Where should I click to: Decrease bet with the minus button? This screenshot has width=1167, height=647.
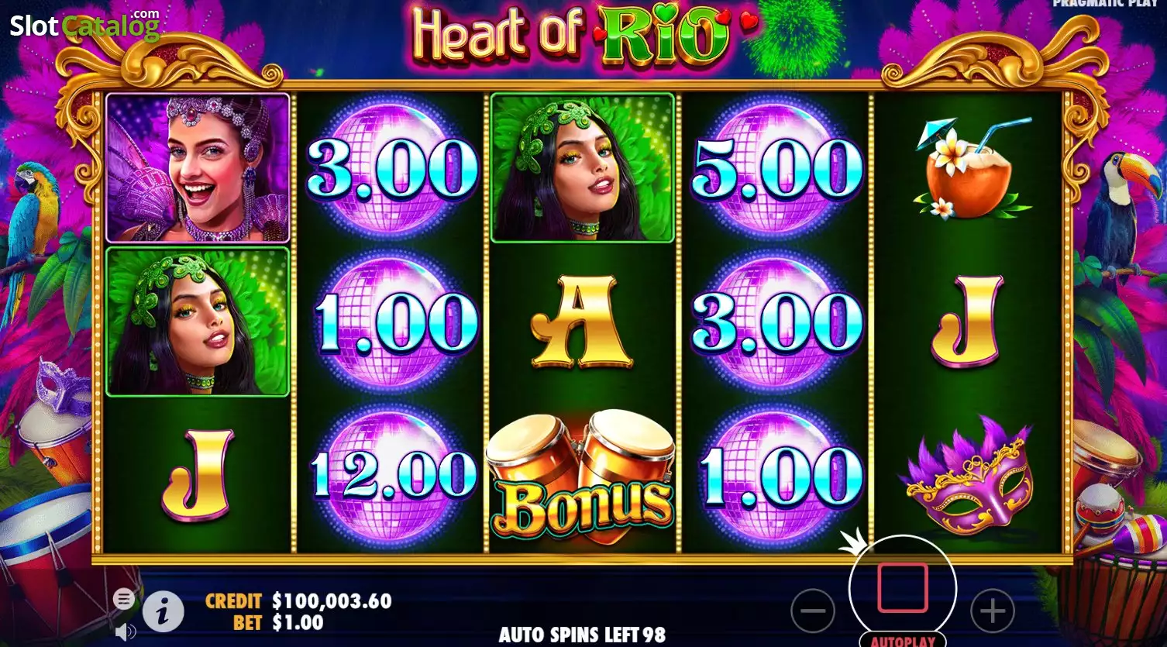pos(813,611)
